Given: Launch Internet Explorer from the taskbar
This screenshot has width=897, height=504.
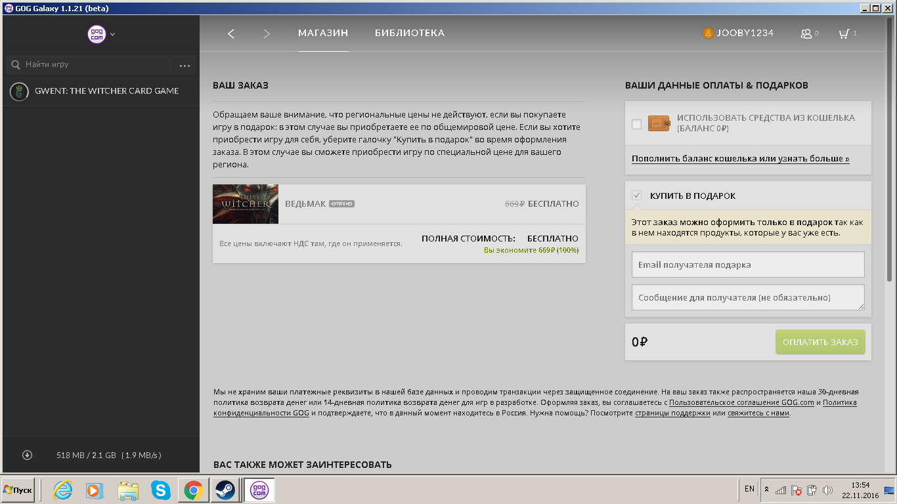Looking at the screenshot, I should coord(63,490).
